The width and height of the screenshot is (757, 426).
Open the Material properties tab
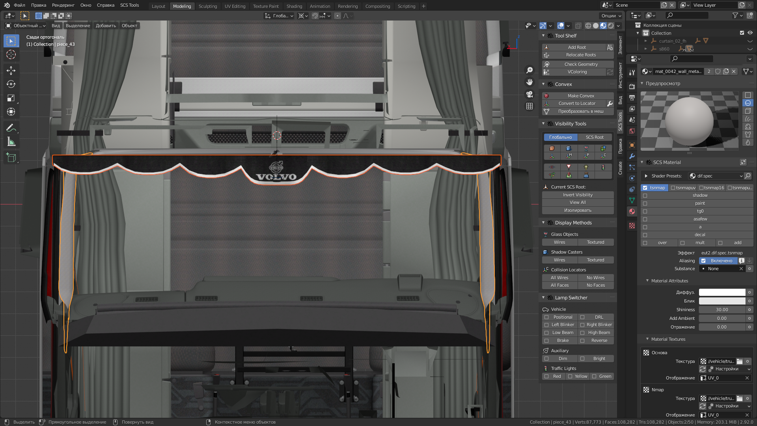point(632,211)
